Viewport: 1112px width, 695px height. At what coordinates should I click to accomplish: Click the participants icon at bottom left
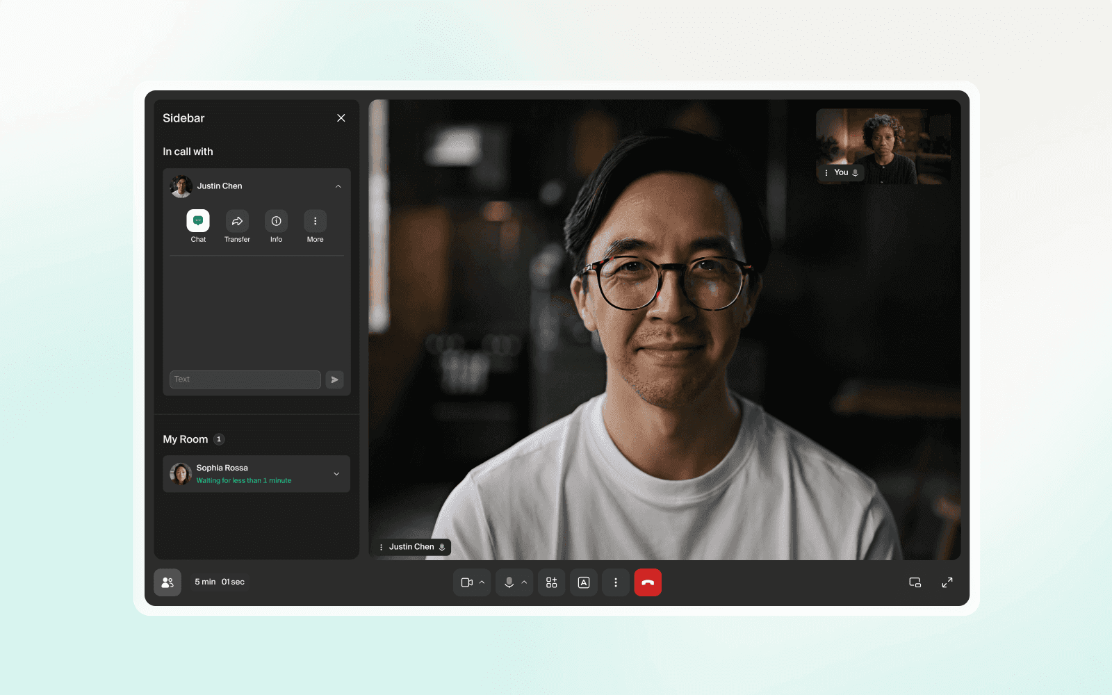point(167,582)
